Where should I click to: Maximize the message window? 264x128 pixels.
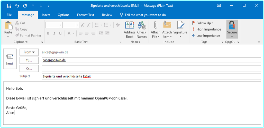pos(244,6)
